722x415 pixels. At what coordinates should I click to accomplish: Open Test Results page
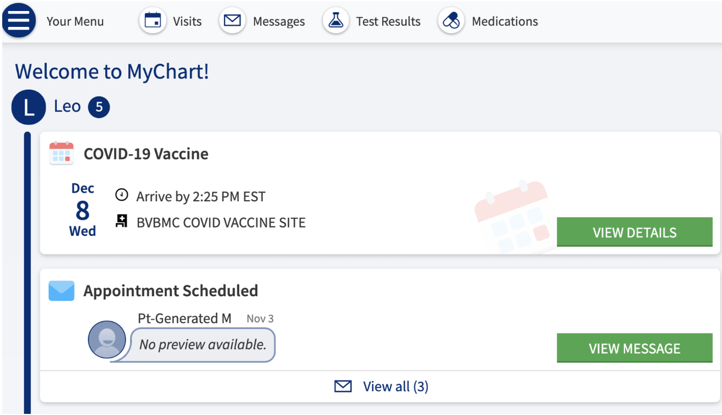(x=388, y=21)
